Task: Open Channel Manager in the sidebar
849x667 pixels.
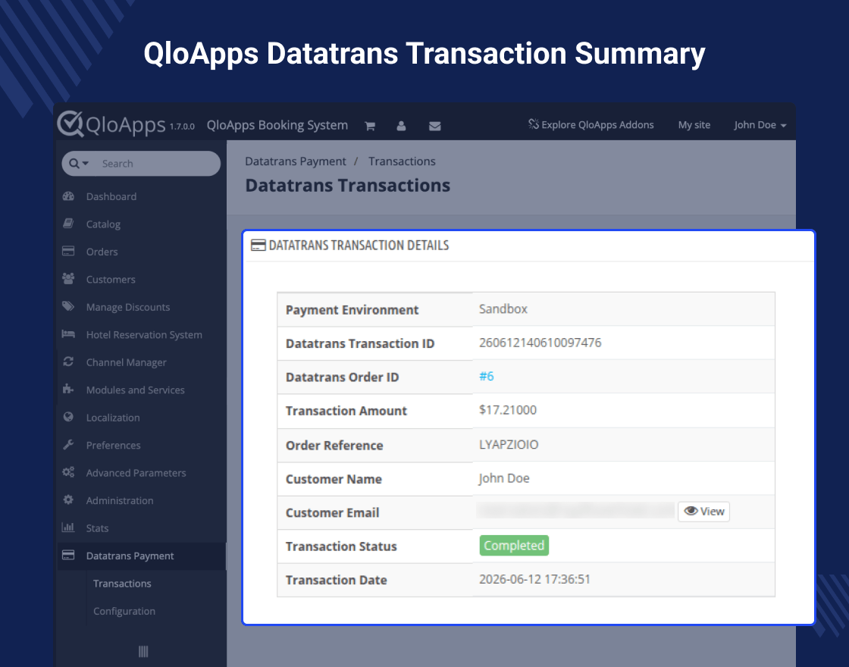Action: [x=126, y=362]
